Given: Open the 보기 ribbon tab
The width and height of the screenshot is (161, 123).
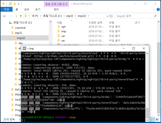Looking at the screenshot, I should (x=38, y=9).
